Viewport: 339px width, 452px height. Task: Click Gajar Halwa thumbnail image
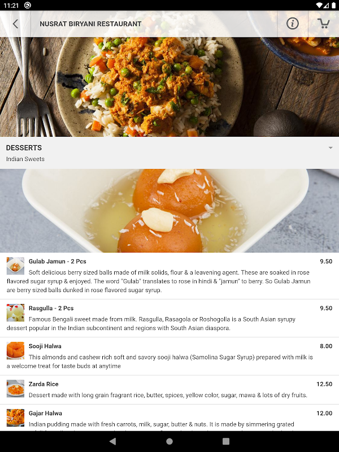(16, 418)
